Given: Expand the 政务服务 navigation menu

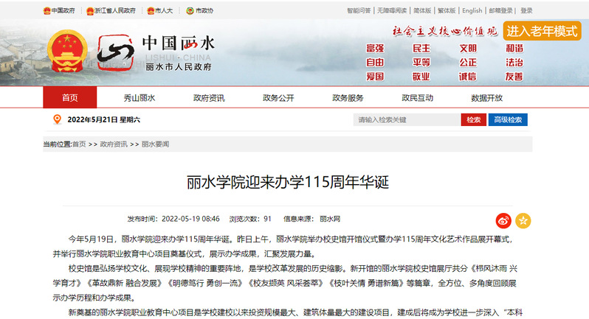Looking at the screenshot, I should [348, 98].
